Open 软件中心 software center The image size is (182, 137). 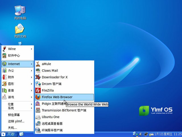point(18,56)
